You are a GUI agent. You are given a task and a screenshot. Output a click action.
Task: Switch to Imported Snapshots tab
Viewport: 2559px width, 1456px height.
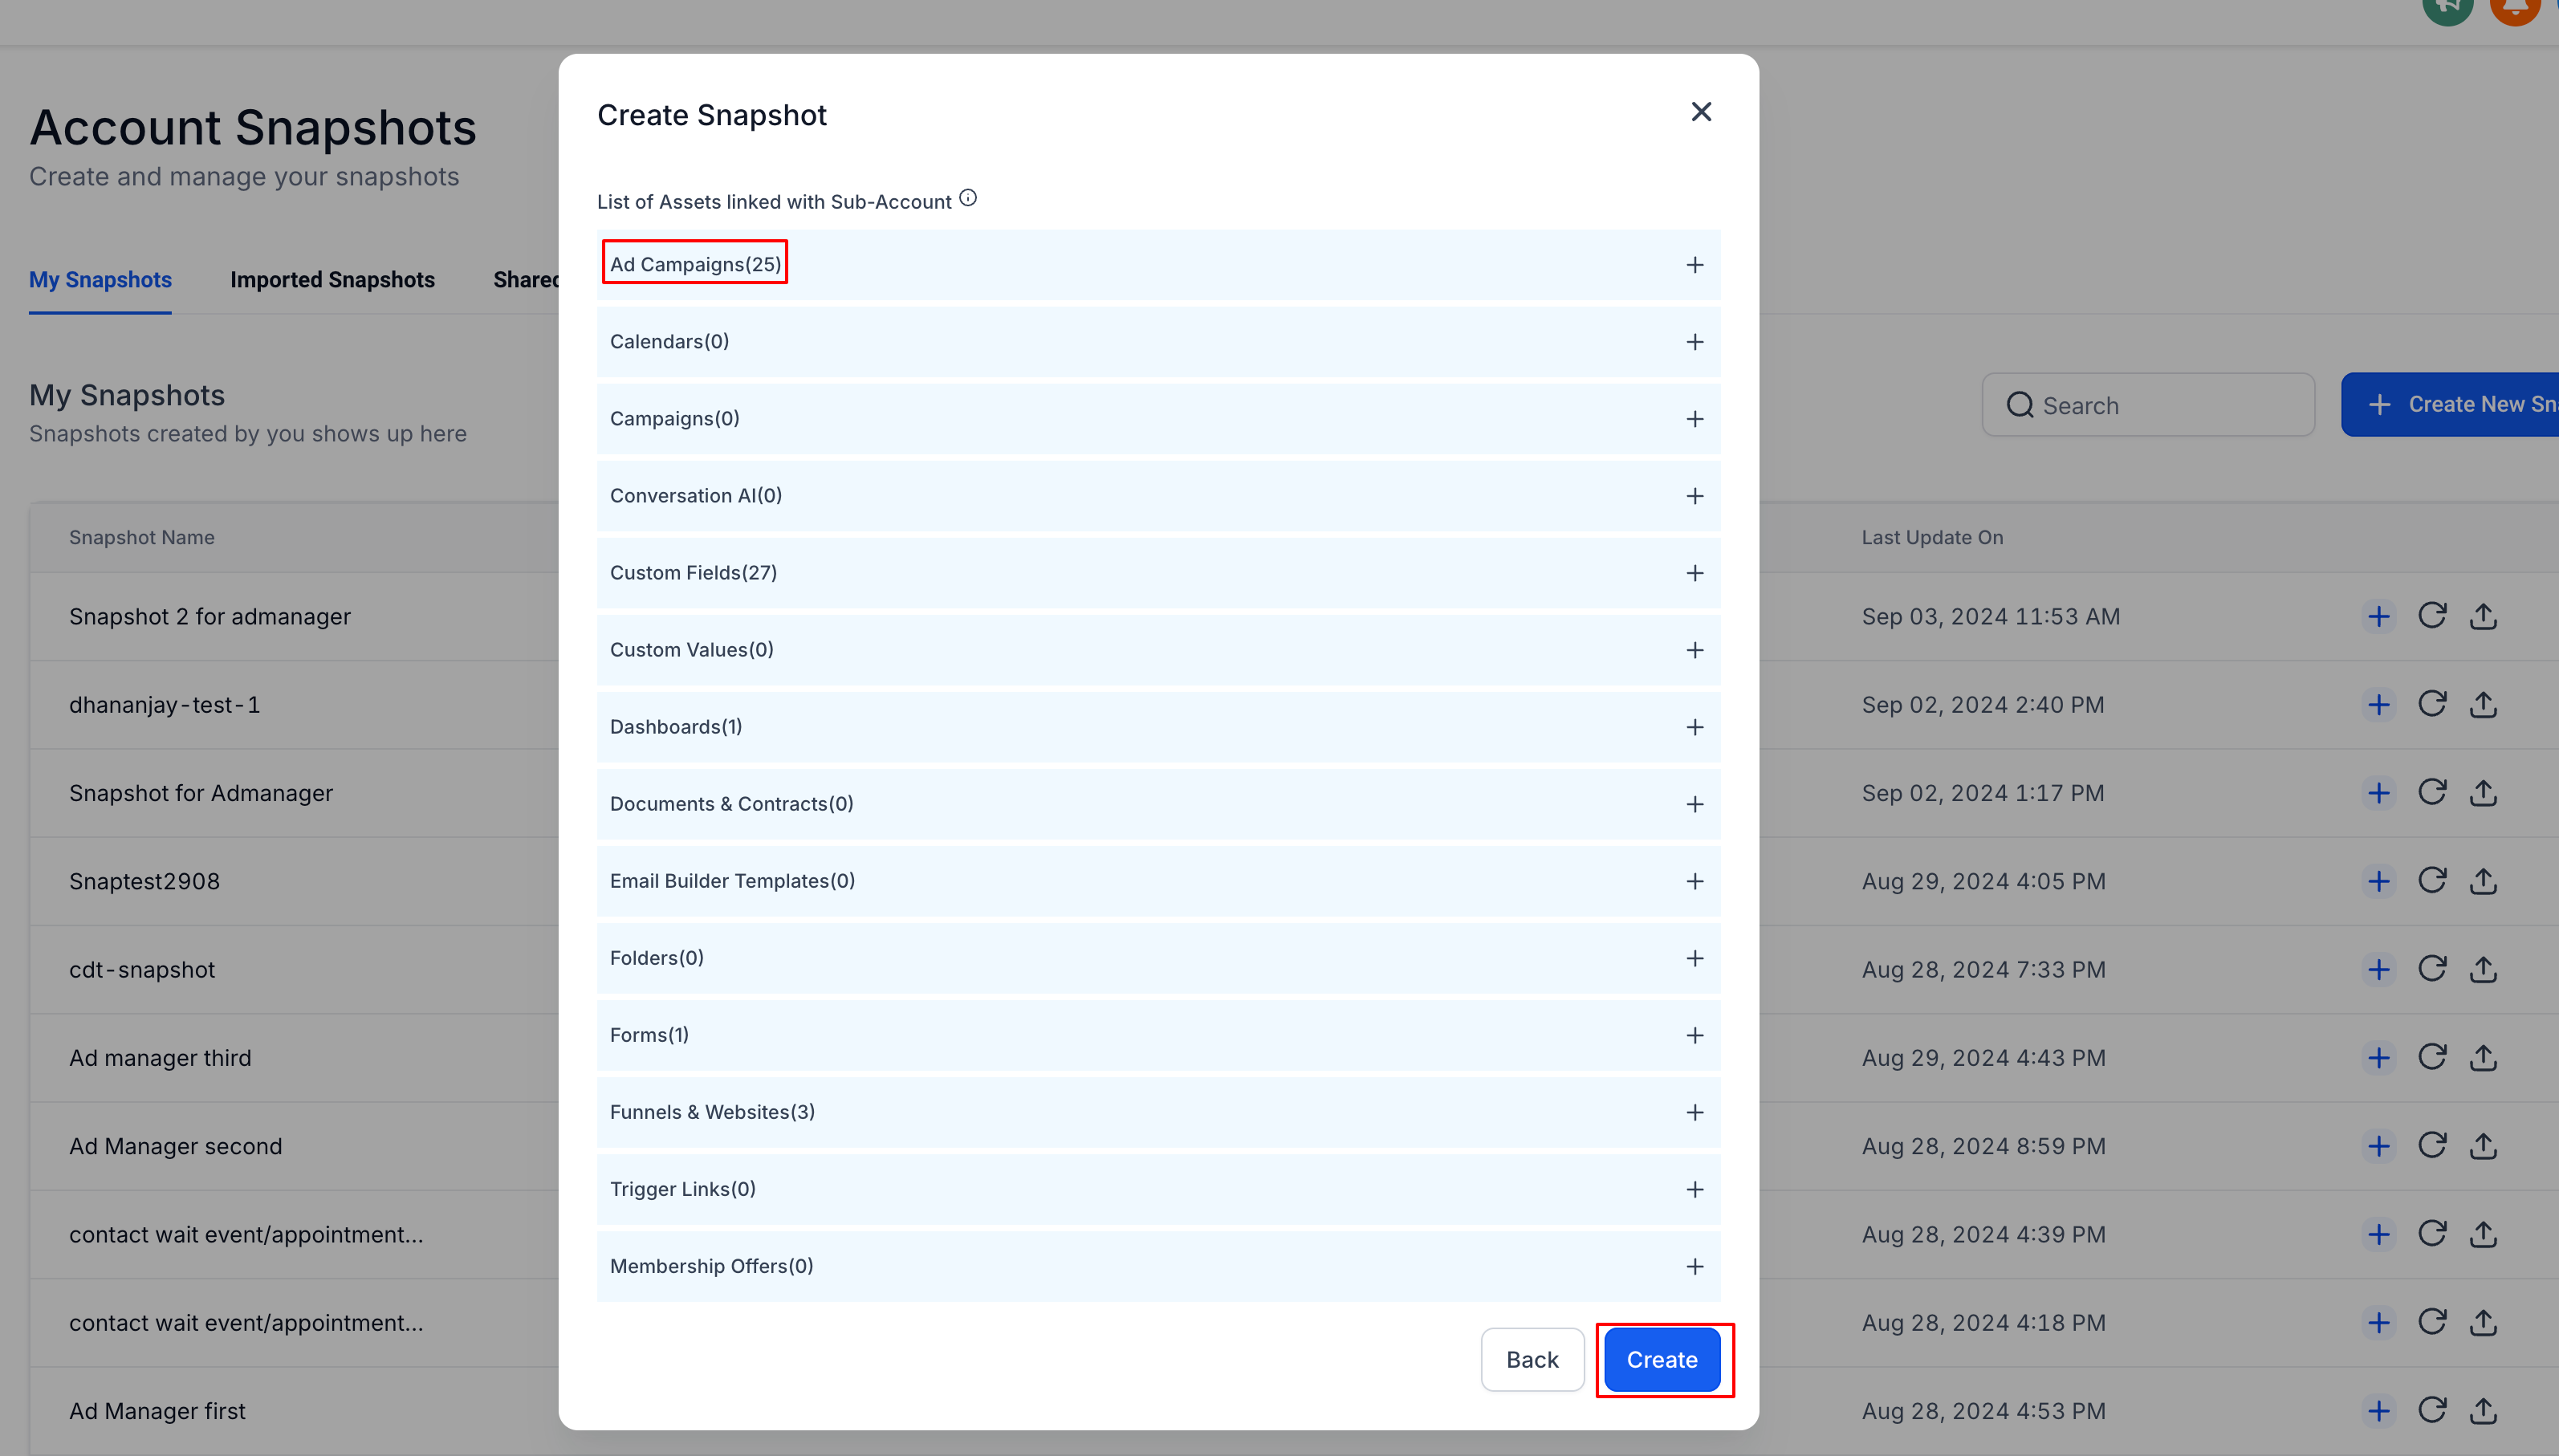click(x=332, y=280)
